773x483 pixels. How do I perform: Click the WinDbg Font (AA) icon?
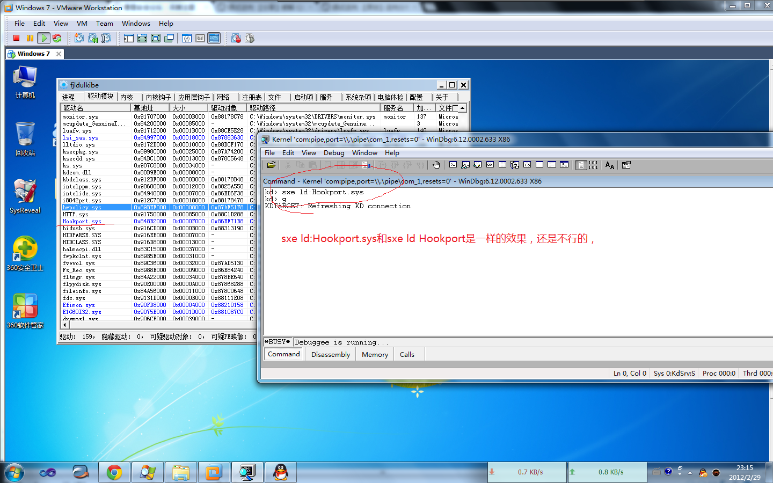pyautogui.click(x=610, y=165)
